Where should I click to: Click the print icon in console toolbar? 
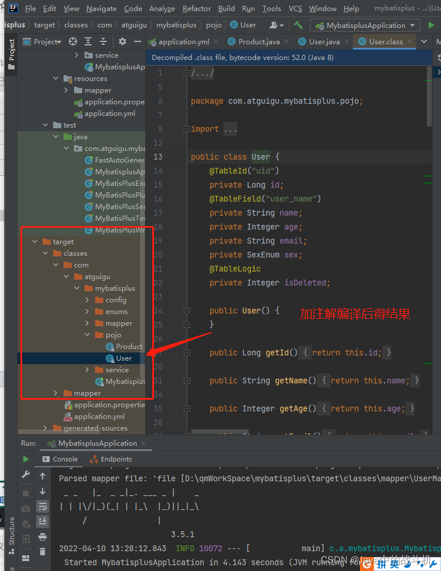(x=43, y=537)
